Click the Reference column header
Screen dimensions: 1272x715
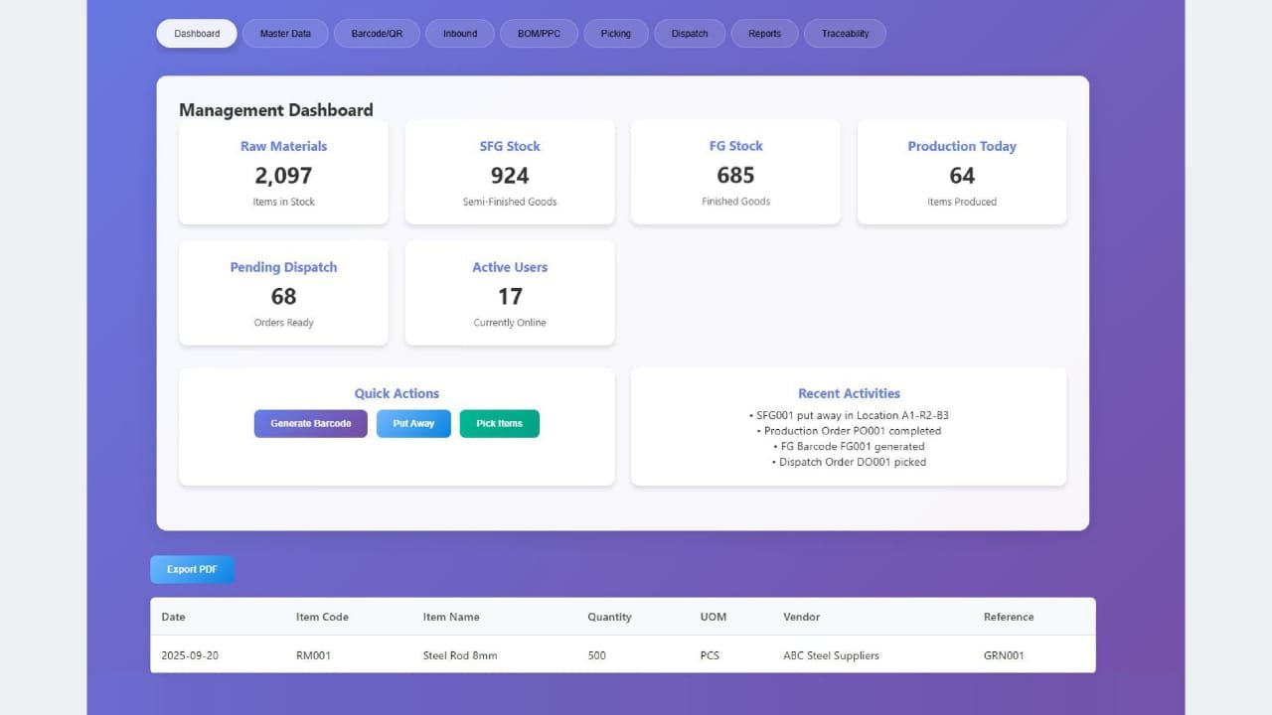(x=1009, y=617)
